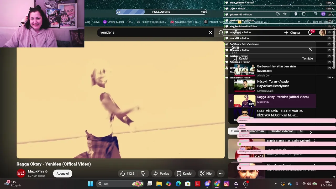Open the volume control in system tray
The width and height of the screenshot is (336, 189).
click(309, 184)
